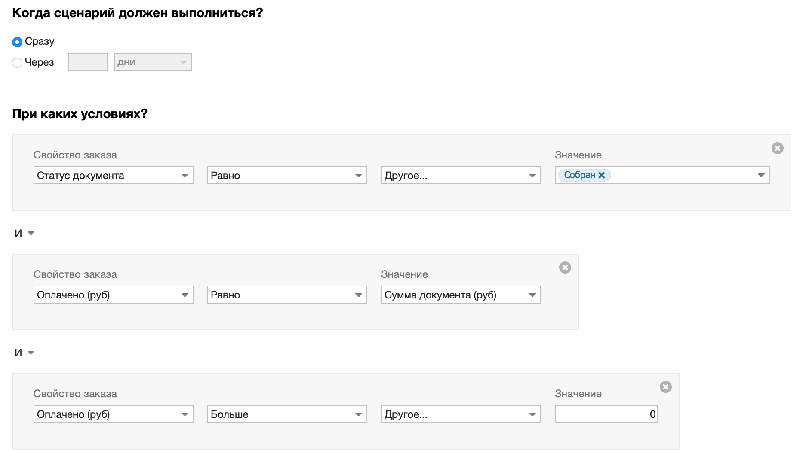Select the Через radio option
The height and width of the screenshot is (450, 806).
tap(17, 63)
